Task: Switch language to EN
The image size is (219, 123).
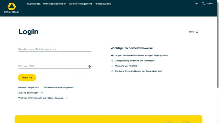Action: [x=196, y=4]
